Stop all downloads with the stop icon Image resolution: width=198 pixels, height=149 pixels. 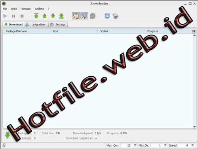click(22, 16)
